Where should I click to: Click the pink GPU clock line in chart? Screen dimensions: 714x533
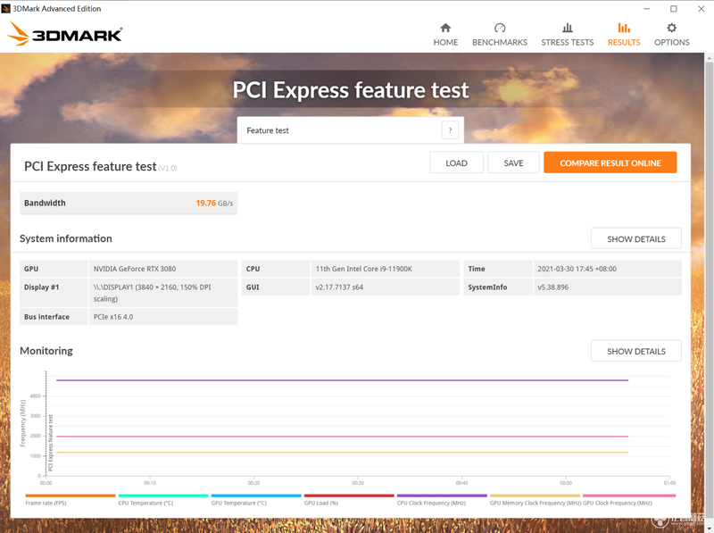click(342, 437)
